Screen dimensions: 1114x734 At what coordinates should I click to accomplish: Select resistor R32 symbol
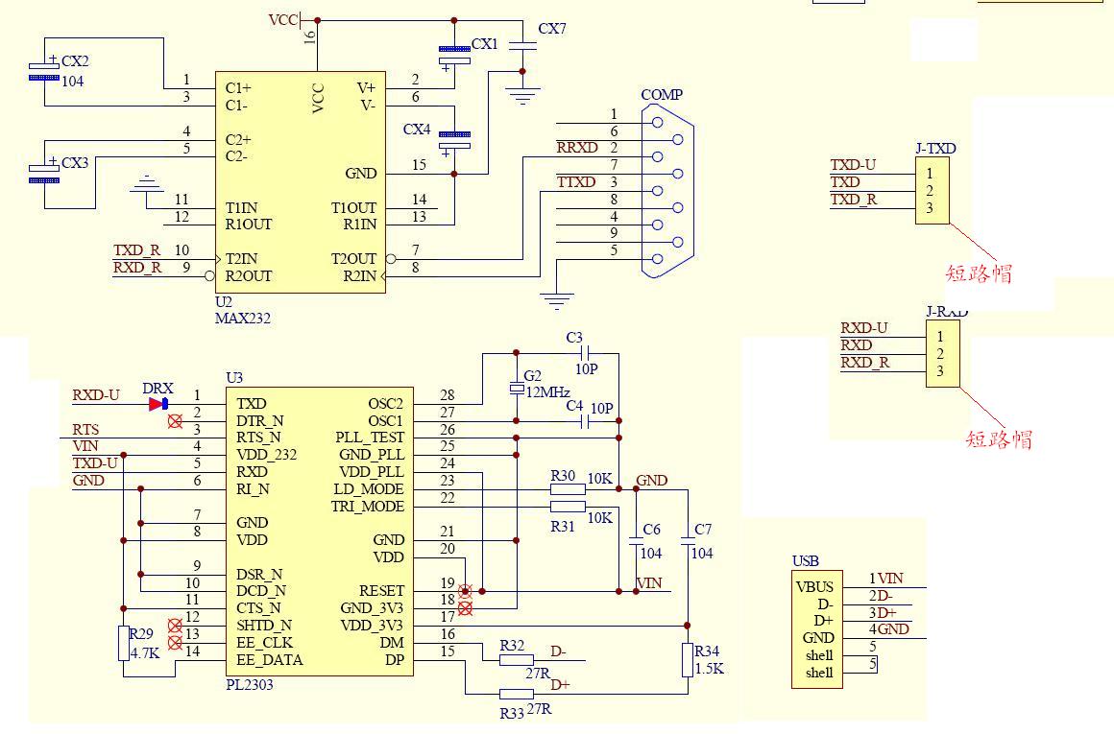click(x=517, y=661)
